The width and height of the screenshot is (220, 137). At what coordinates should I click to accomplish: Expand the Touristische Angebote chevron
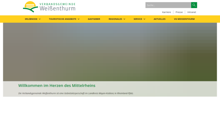point(78,19)
